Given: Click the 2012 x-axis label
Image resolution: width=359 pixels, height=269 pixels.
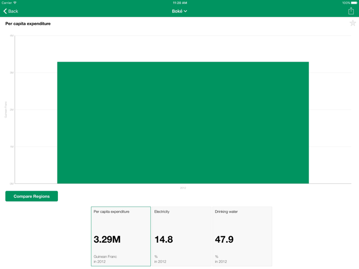Looking at the screenshot, I should 183,188.
